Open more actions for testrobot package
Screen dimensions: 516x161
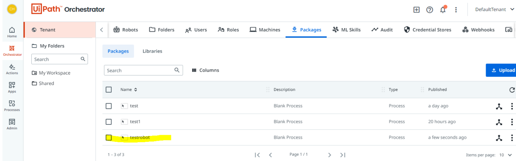[512, 138]
